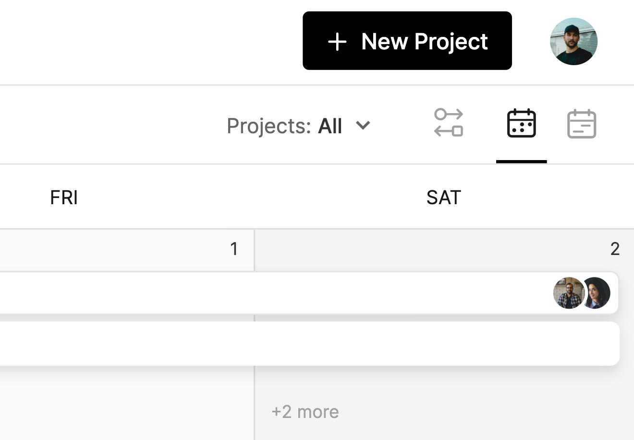This screenshot has height=440, width=634.
Task: Select date number 1 on Friday
Action: tap(234, 249)
